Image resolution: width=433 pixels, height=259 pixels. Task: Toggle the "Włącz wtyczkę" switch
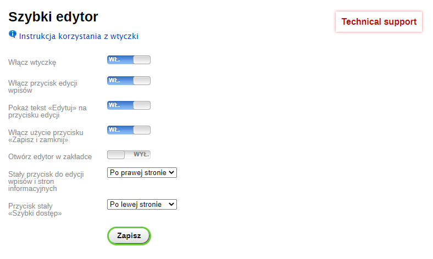click(129, 60)
